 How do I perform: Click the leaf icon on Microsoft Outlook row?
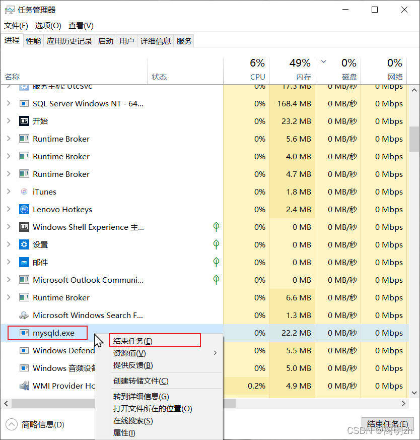[216, 280]
